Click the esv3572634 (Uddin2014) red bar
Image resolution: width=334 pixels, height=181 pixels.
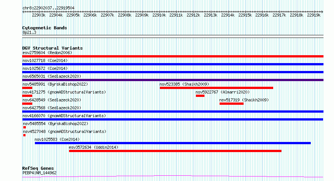click(x=175, y=151)
